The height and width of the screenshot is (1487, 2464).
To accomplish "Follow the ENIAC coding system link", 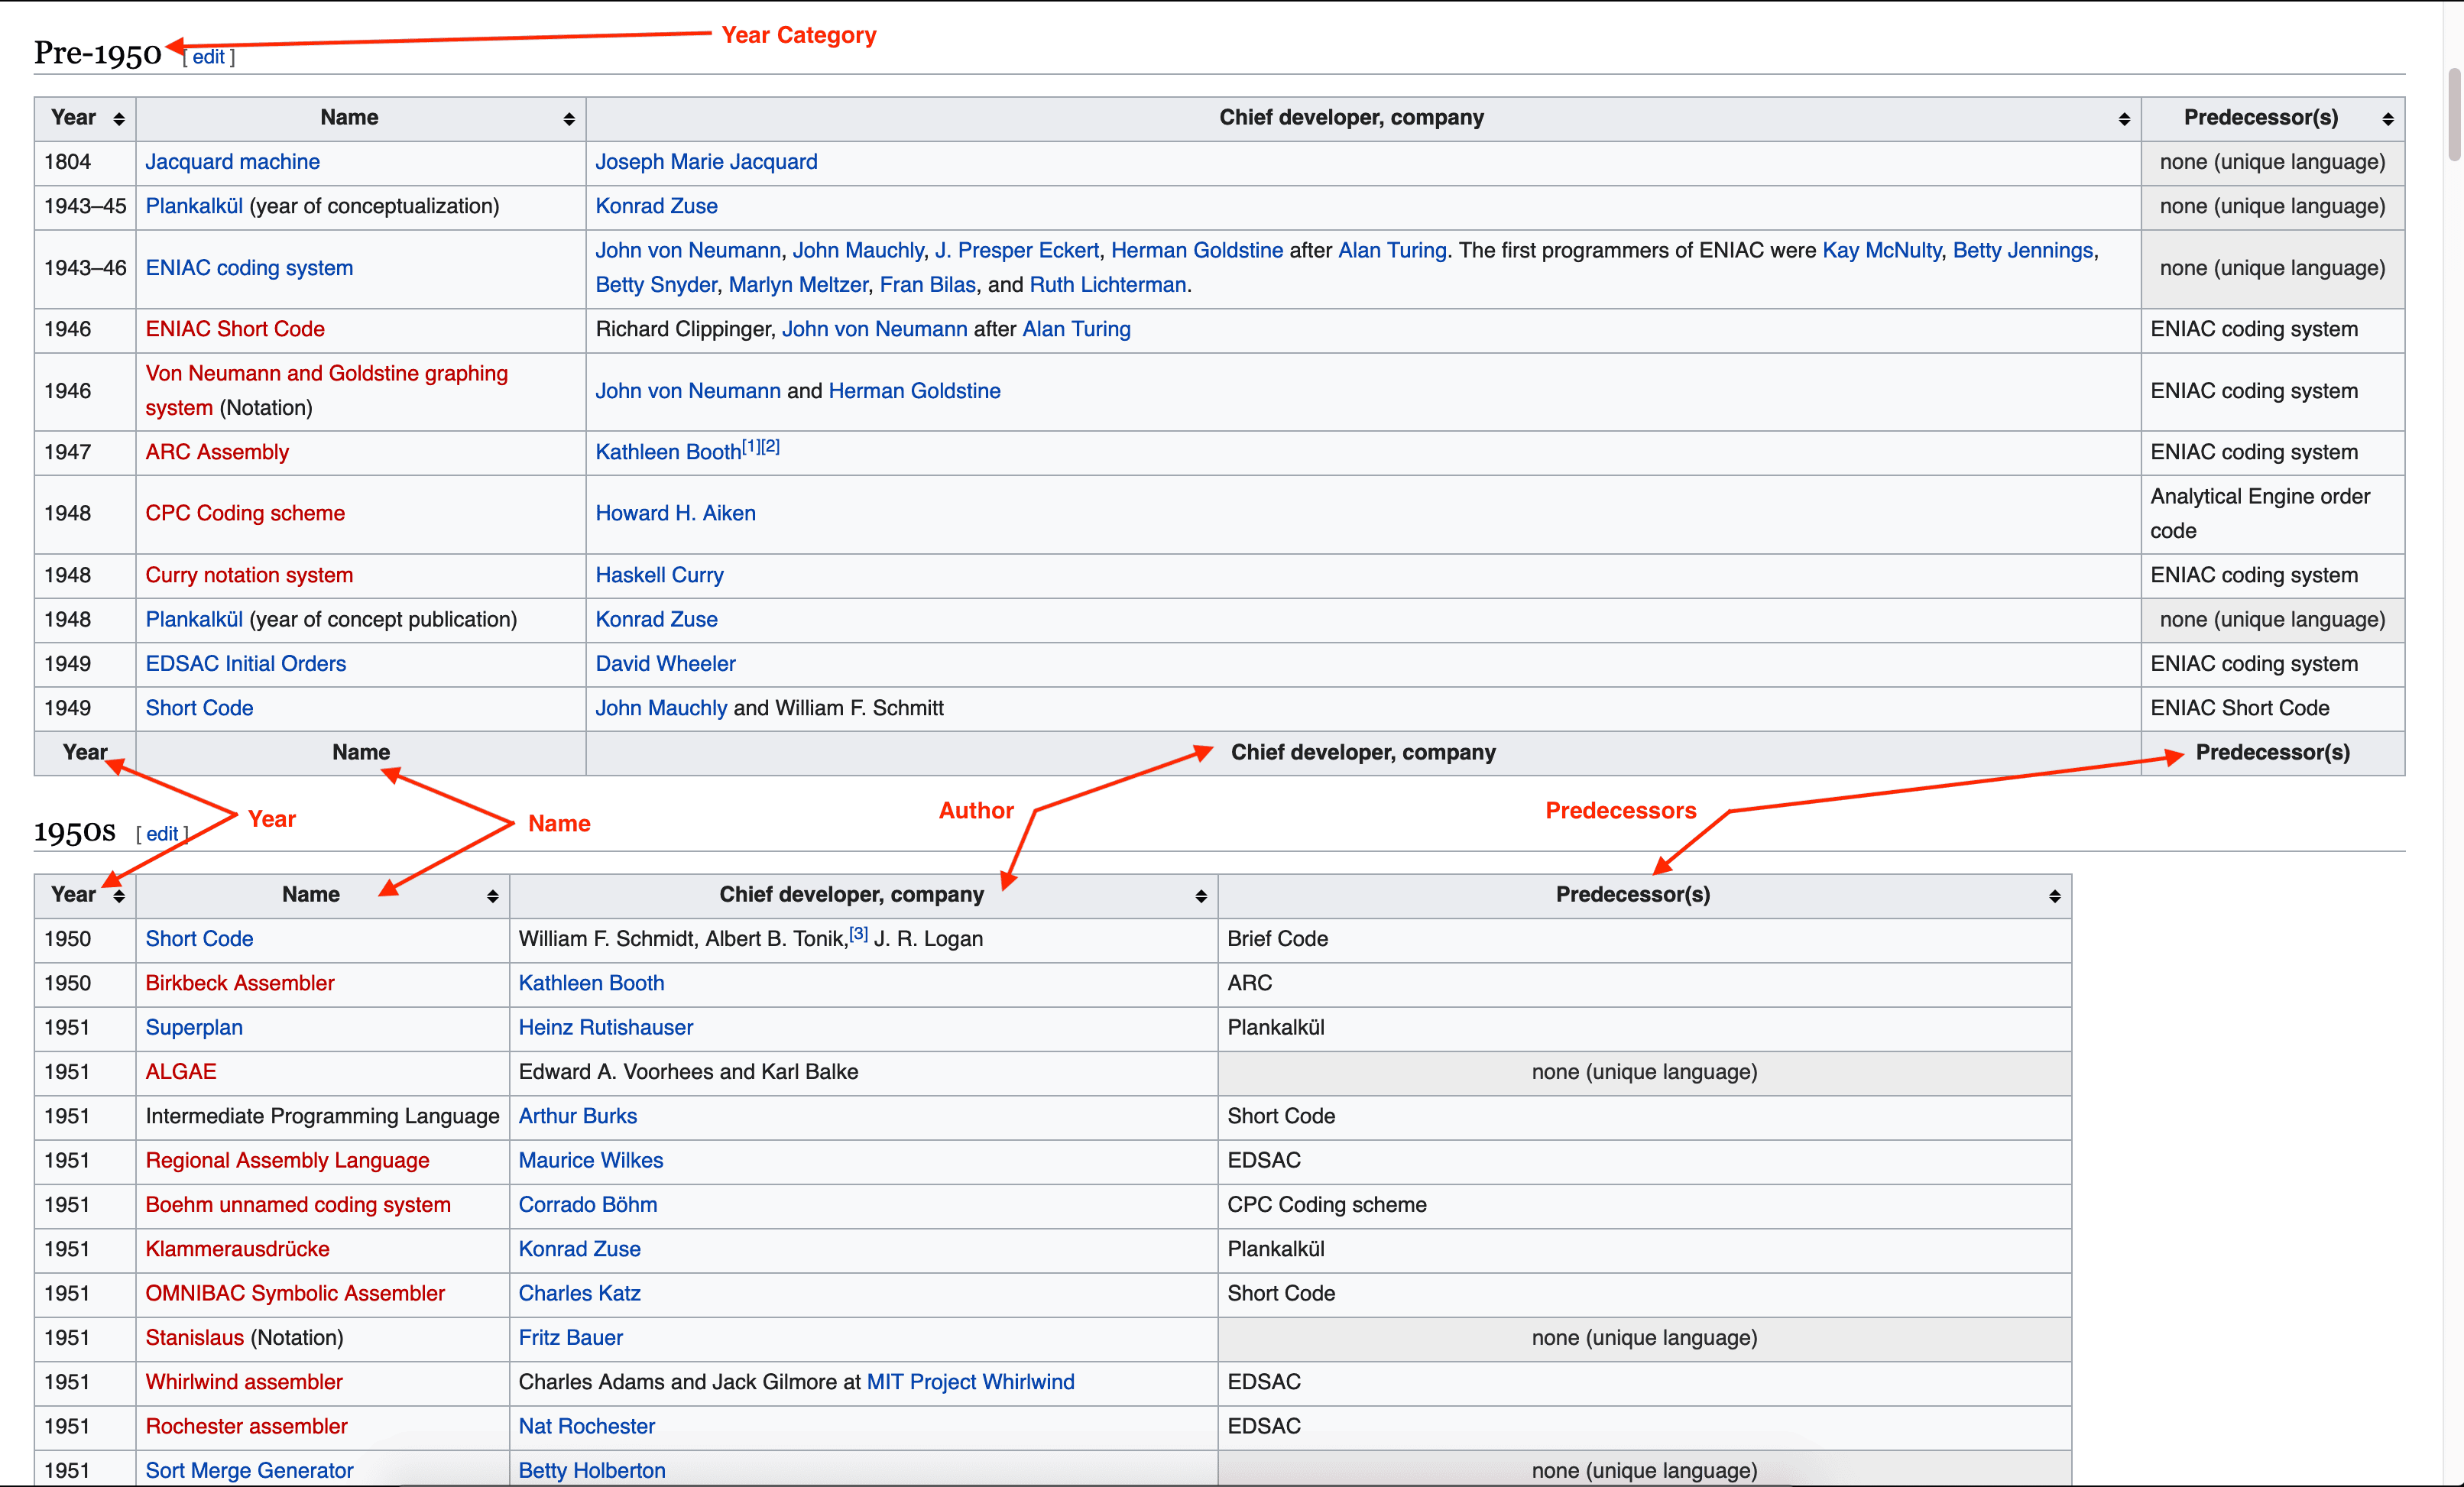I will tap(249, 268).
